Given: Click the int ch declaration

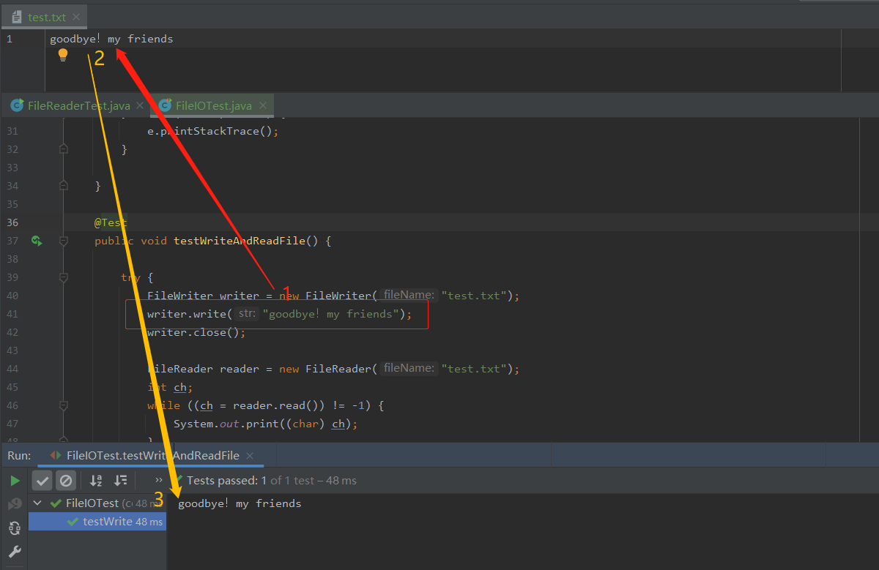Looking at the screenshot, I should click(x=170, y=387).
